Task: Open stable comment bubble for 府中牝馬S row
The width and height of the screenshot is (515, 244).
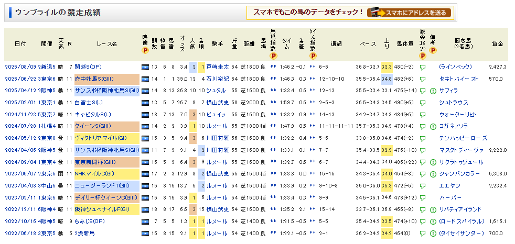Action: pyautogui.click(x=423, y=79)
